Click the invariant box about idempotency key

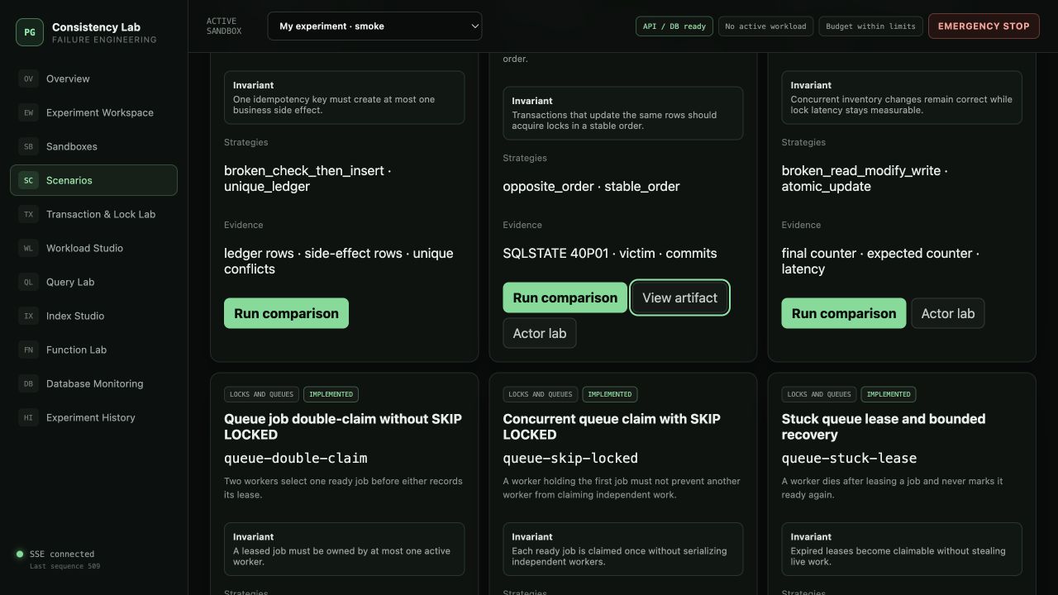(344, 98)
